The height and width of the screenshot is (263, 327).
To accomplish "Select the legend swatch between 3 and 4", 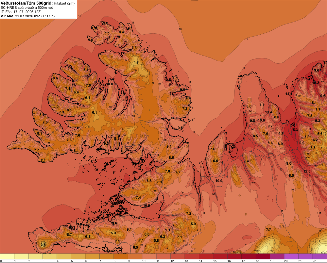I will click(x=50, y=256).
